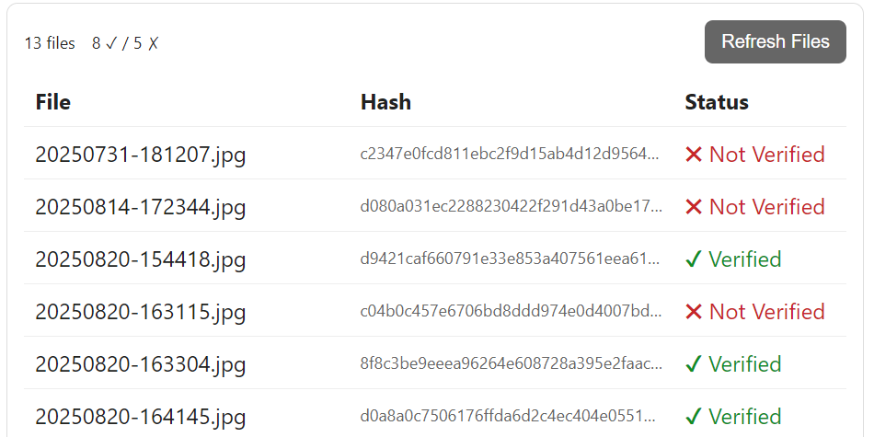Click green checkmark icon for 20250820-163304.jpg
Image resolution: width=874 pixels, height=437 pixels.
pos(694,365)
